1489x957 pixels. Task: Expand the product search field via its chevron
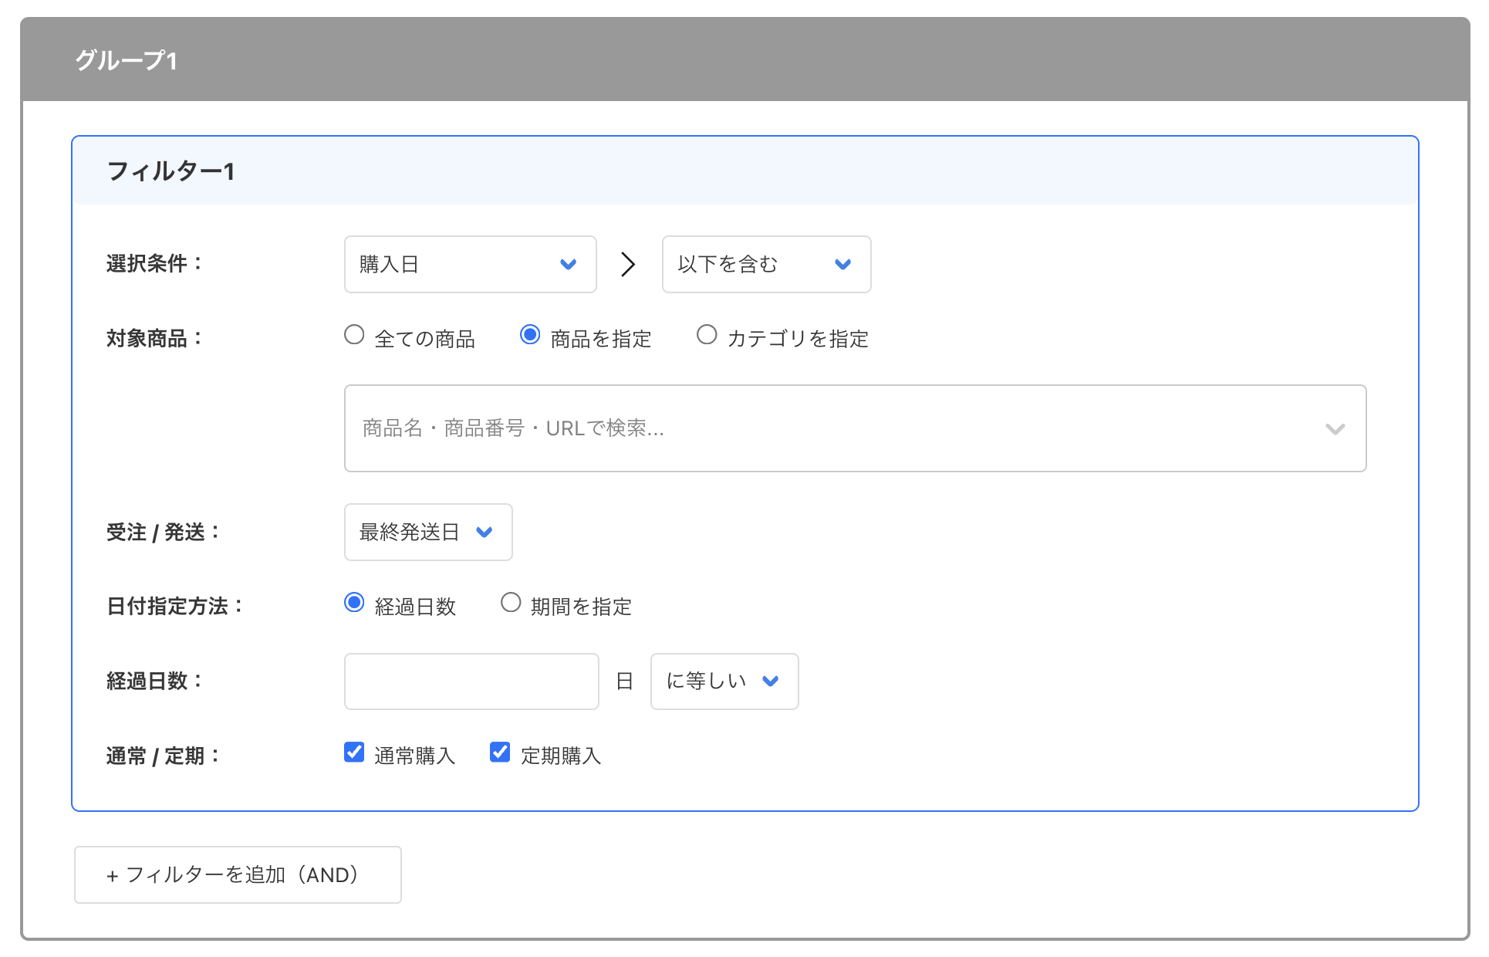coord(1335,429)
